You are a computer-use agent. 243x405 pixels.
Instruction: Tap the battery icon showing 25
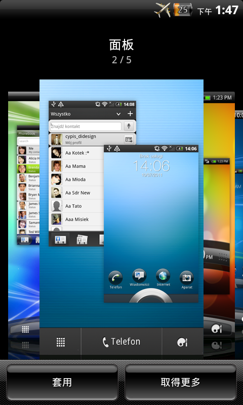click(183, 10)
